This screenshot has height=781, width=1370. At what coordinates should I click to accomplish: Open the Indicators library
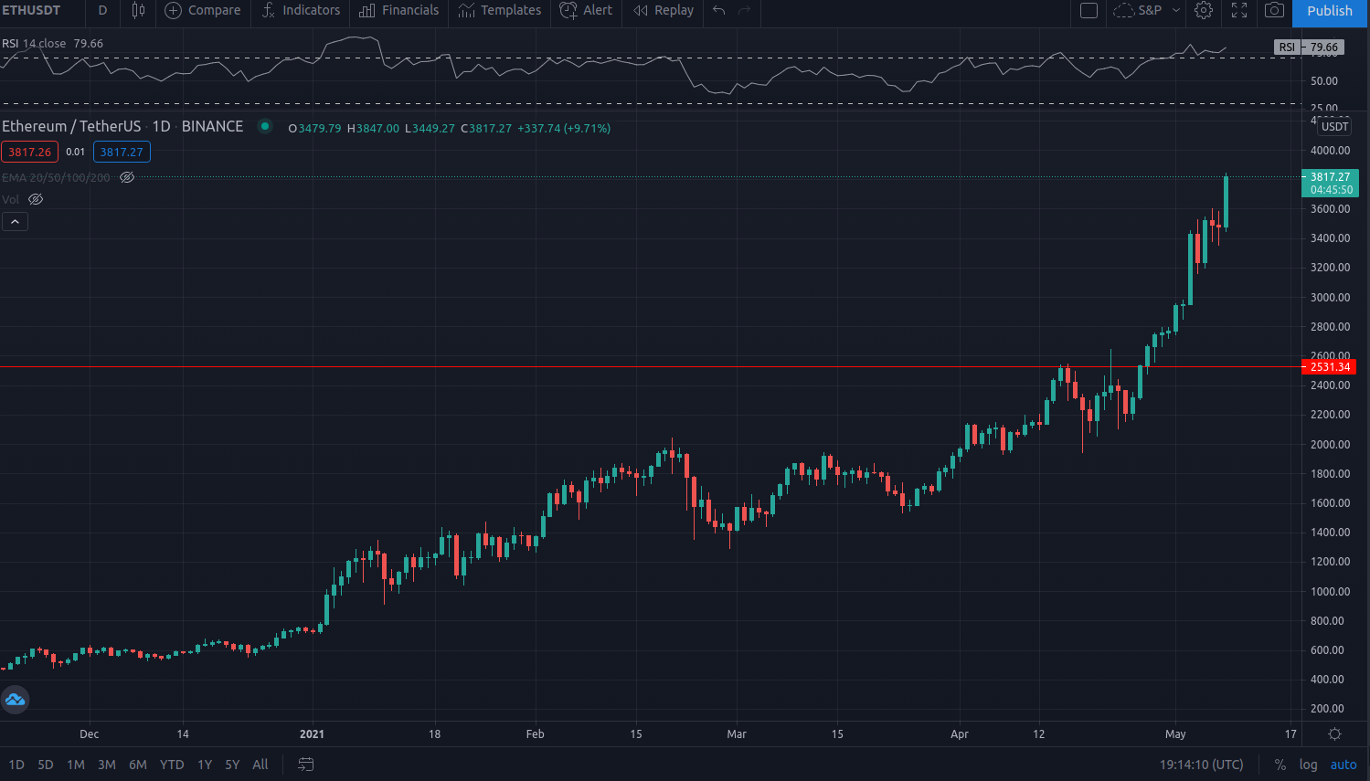(x=301, y=11)
